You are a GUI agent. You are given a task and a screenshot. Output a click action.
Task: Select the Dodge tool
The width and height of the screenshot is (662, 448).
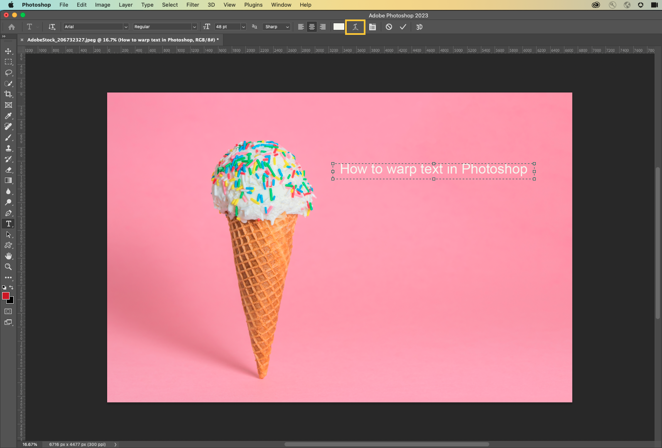pyautogui.click(x=8, y=202)
